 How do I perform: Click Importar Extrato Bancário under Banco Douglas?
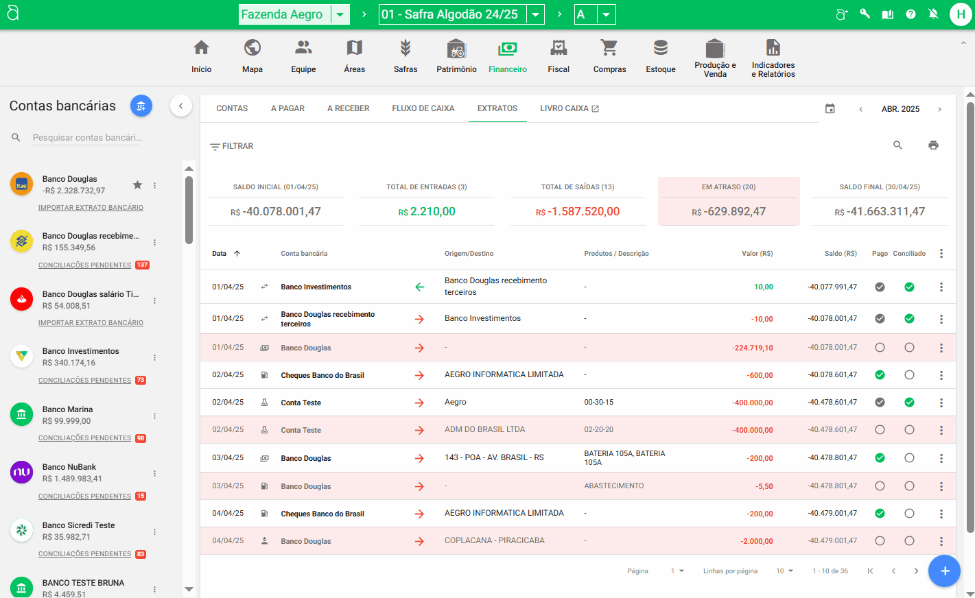[91, 207]
